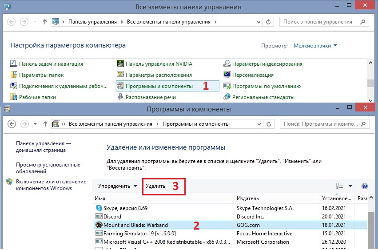378x250 pixels.
Task: Click vertical scrollbar thumb in control panel list
Action: 370,83
